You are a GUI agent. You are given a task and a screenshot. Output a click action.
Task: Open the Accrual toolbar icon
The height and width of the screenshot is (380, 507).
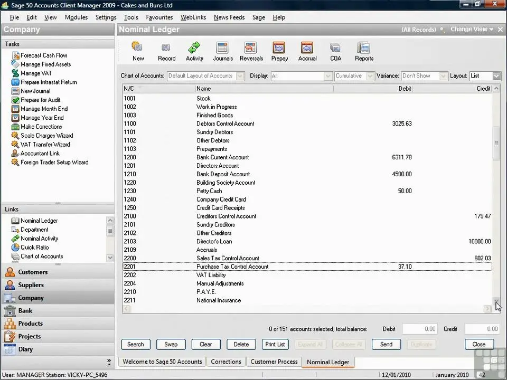click(307, 47)
